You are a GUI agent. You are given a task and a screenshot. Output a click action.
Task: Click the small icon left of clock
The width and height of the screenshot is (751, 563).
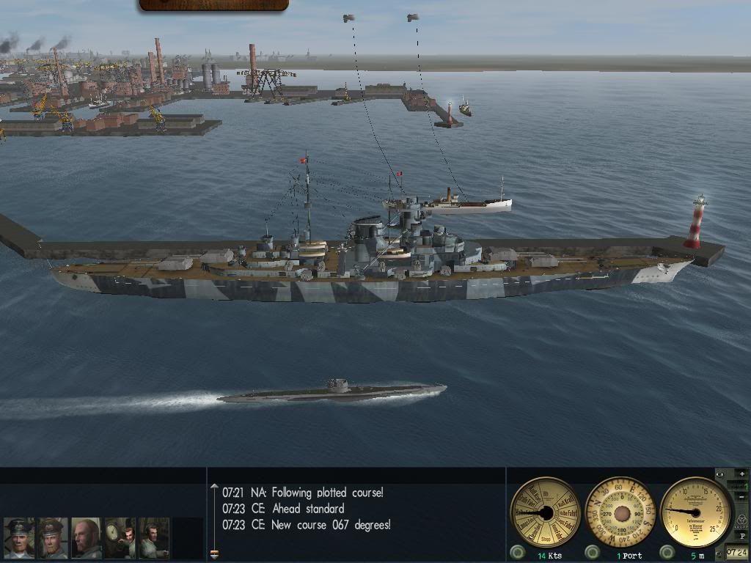coord(719,553)
